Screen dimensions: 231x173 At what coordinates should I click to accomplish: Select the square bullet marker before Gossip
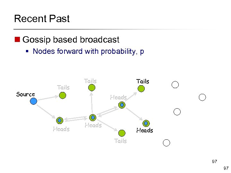pyautogui.click(x=17, y=40)
